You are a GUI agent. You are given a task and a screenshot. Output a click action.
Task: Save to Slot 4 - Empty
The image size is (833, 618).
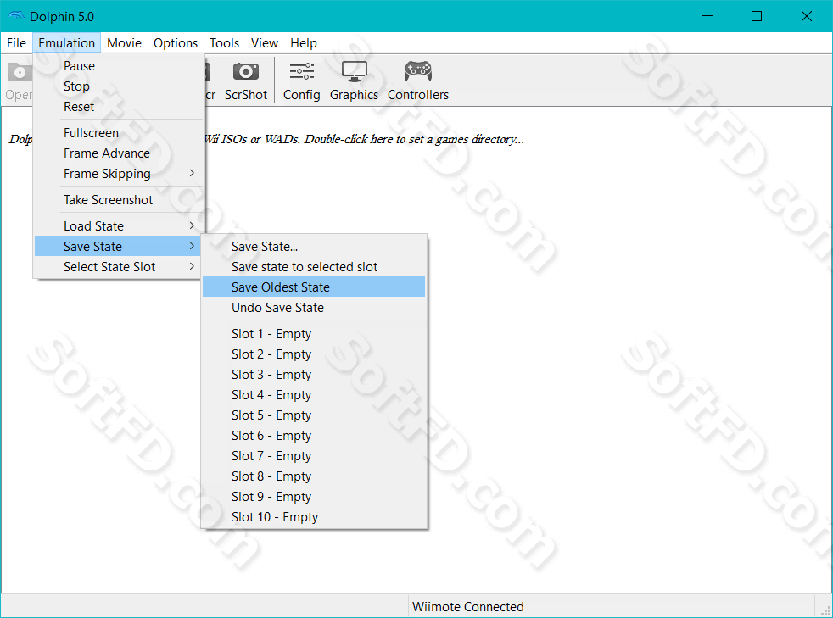tap(314, 395)
